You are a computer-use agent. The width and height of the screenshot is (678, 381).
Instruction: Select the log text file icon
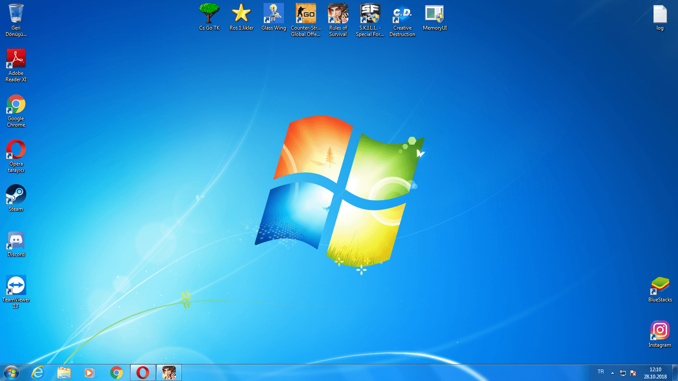coord(660,17)
